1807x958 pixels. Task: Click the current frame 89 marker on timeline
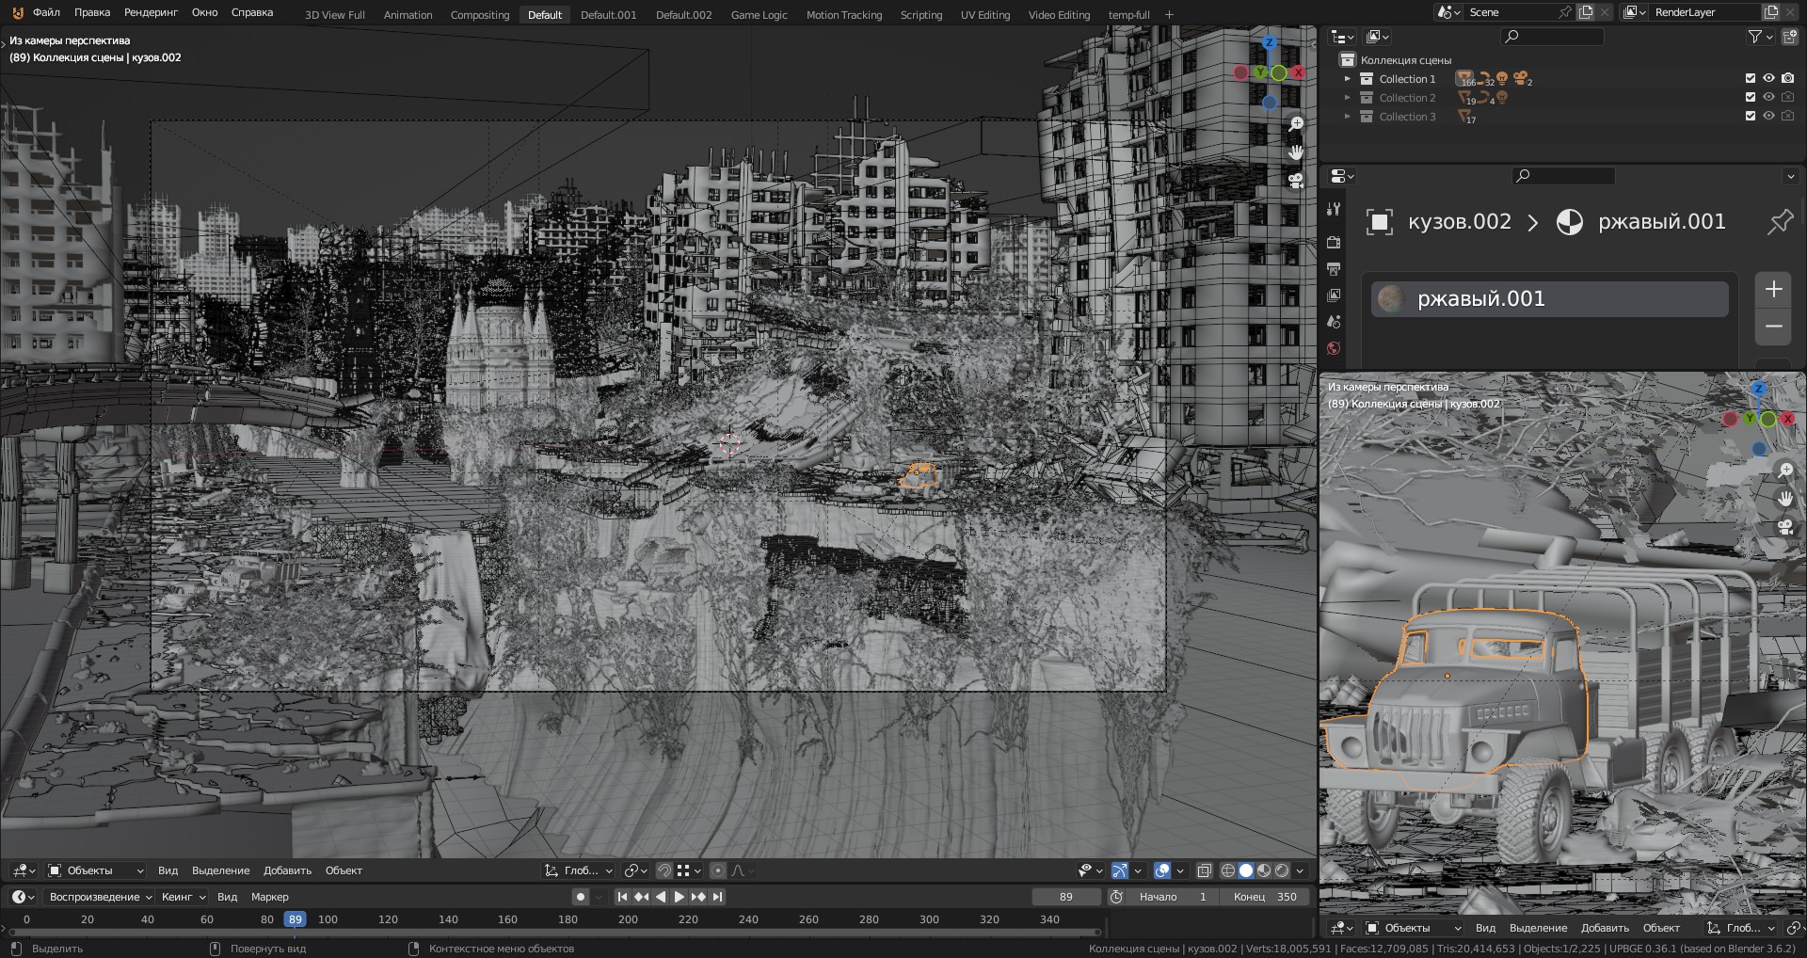click(x=295, y=919)
